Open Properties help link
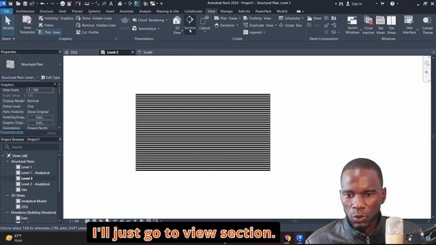Screen dimensions: 436x245 12,133
